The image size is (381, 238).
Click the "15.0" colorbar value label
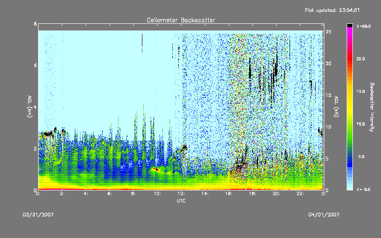pos(361,91)
